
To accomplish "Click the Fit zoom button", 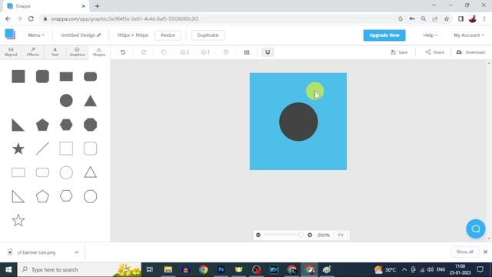I will click(341, 235).
